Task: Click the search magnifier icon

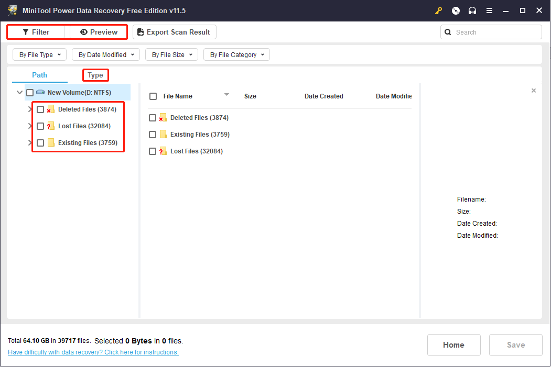Action: 448,32
